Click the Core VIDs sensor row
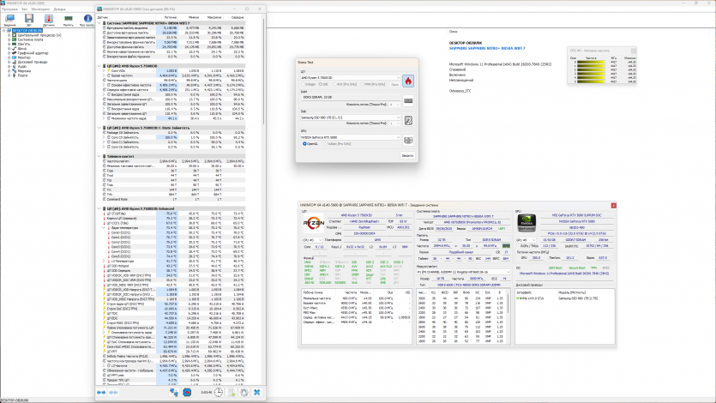Image resolution: width=716 pixels, height=403 pixels. coord(117,70)
